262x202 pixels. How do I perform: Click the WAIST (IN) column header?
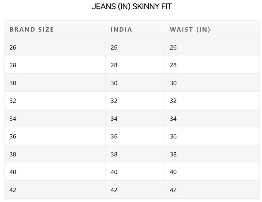coord(212,29)
